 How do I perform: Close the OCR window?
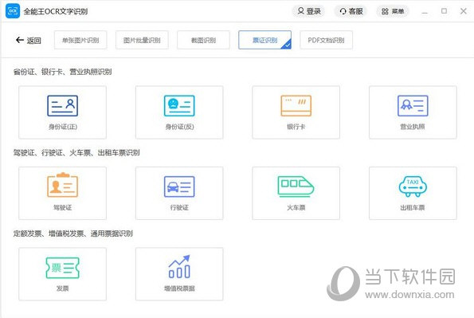pos(464,11)
